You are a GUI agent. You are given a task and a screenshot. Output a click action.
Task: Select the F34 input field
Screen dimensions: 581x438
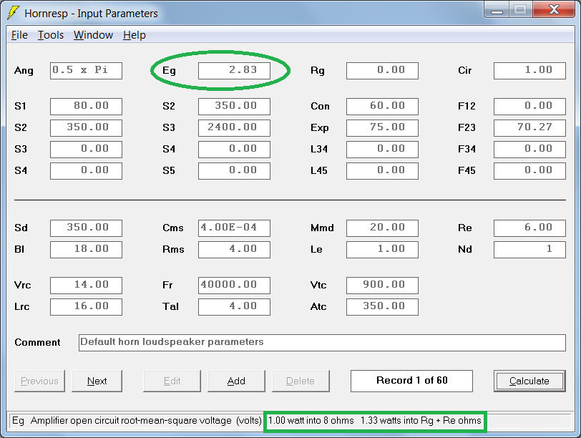[x=530, y=150]
